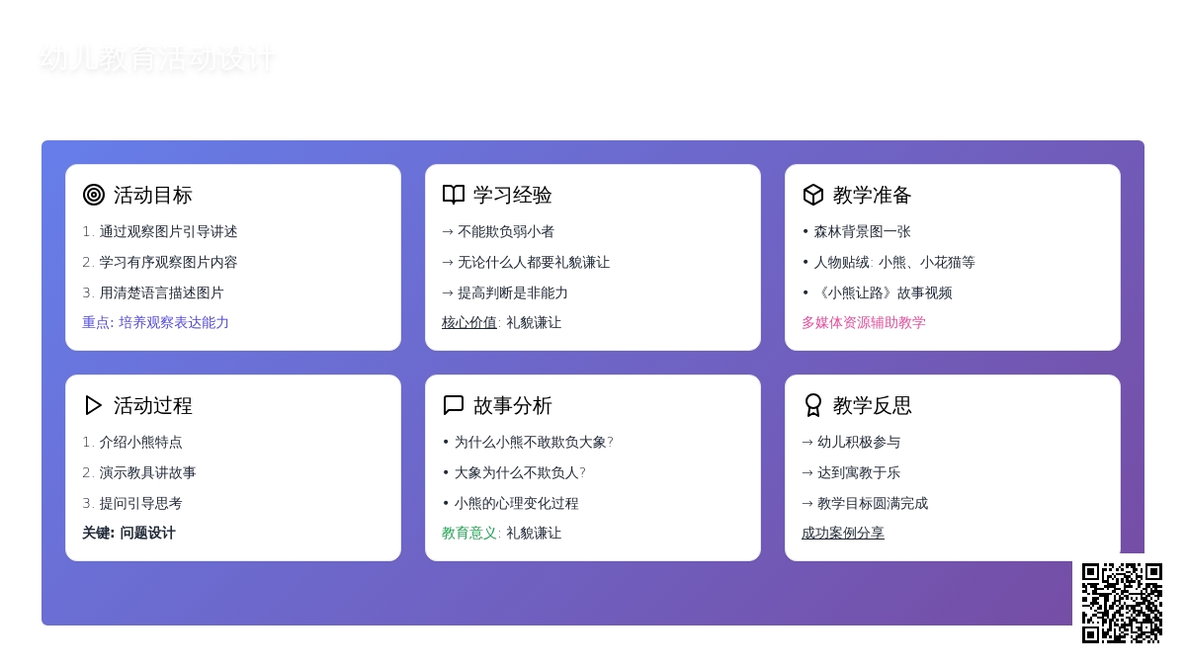
Task: Click the 活动目标 heading
Action: coord(153,195)
